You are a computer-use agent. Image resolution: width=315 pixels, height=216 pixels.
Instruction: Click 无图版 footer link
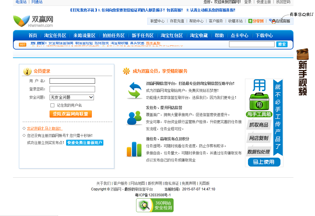204,183
